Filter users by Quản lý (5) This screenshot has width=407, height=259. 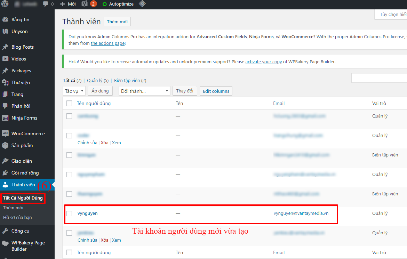pyautogui.click(x=98, y=80)
